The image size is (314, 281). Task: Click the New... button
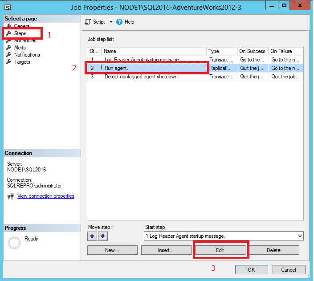(x=112, y=250)
